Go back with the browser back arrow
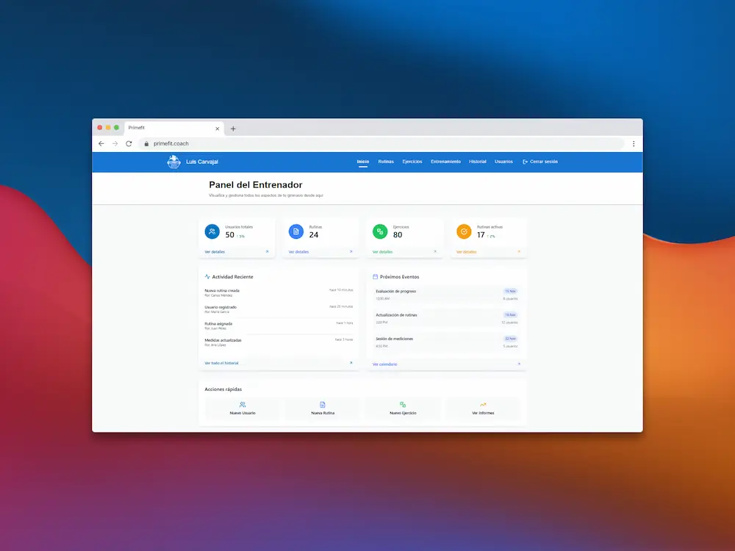 [x=101, y=144]
